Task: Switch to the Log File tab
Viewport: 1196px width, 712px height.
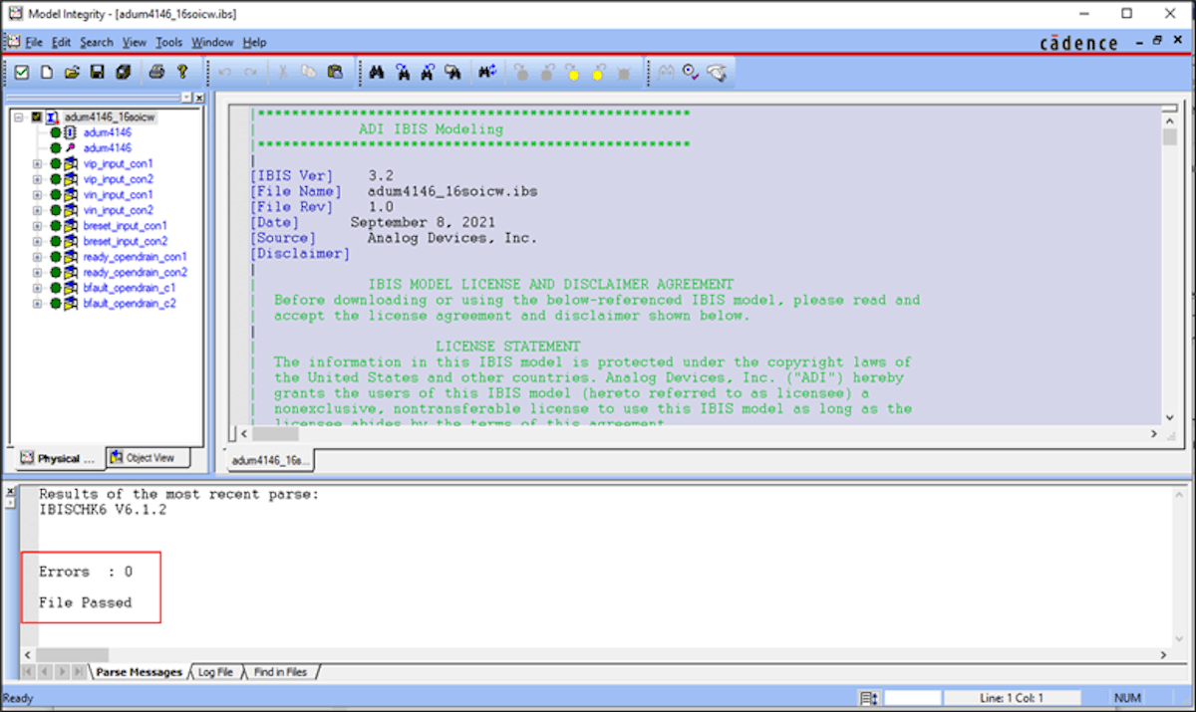Action: 215,671
